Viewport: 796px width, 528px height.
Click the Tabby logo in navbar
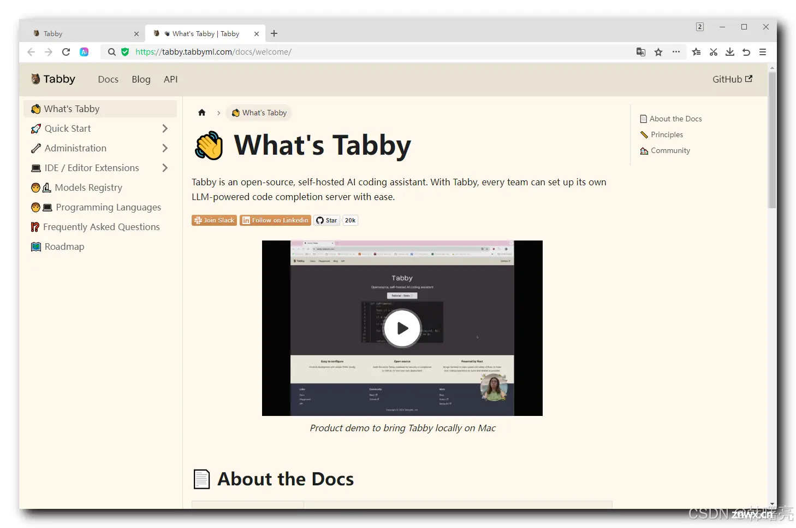53,79
